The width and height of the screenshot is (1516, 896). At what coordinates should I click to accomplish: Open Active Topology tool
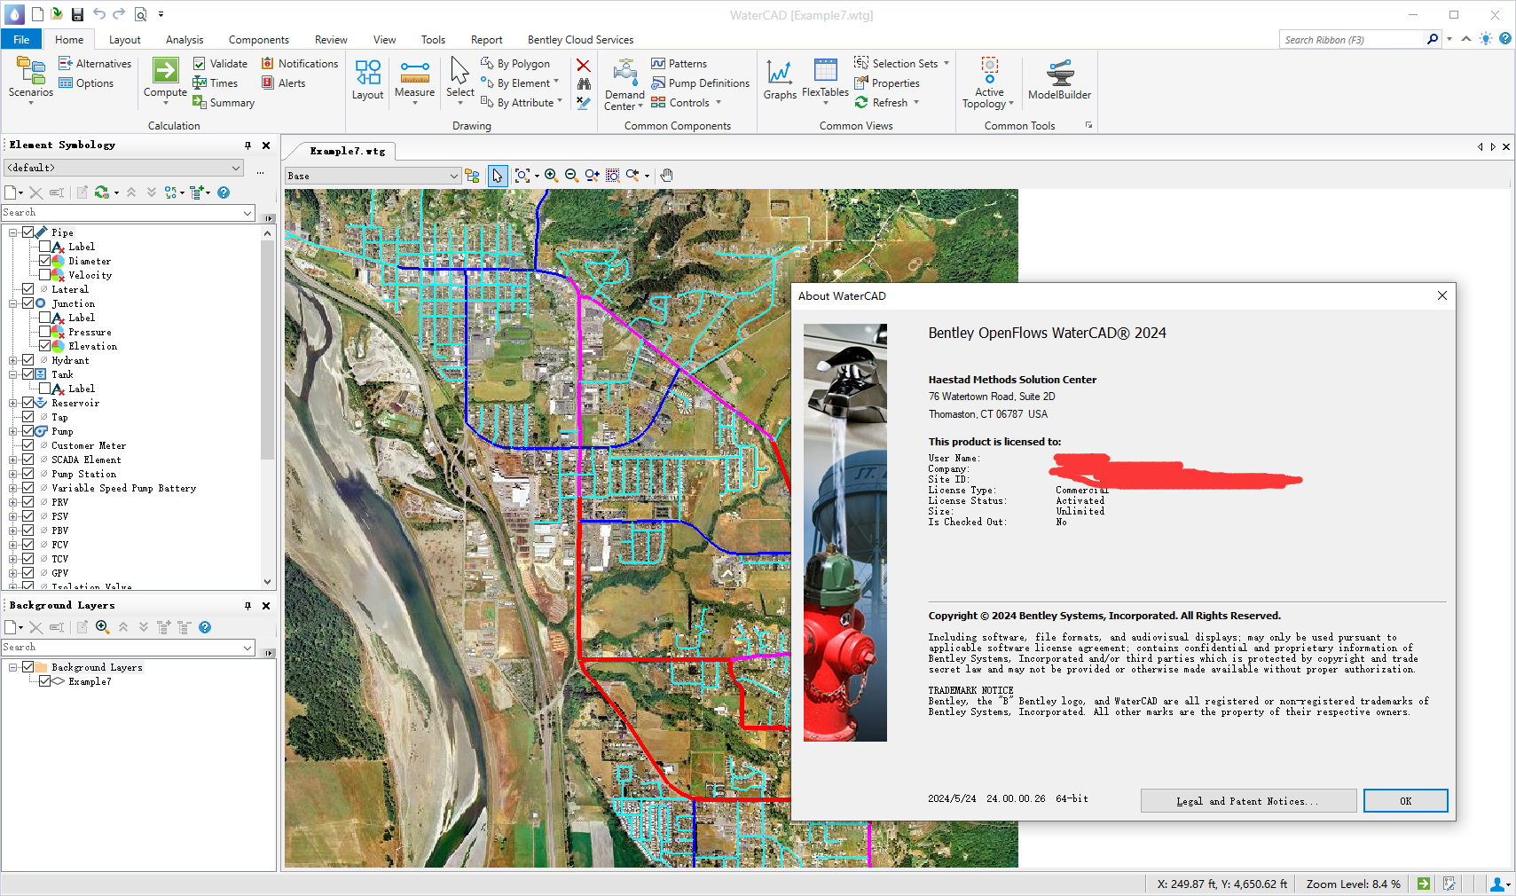click(988, 83)
